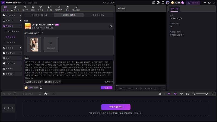Select the 세부 사항 tab

pyautogui.click(x=174, y=9)
